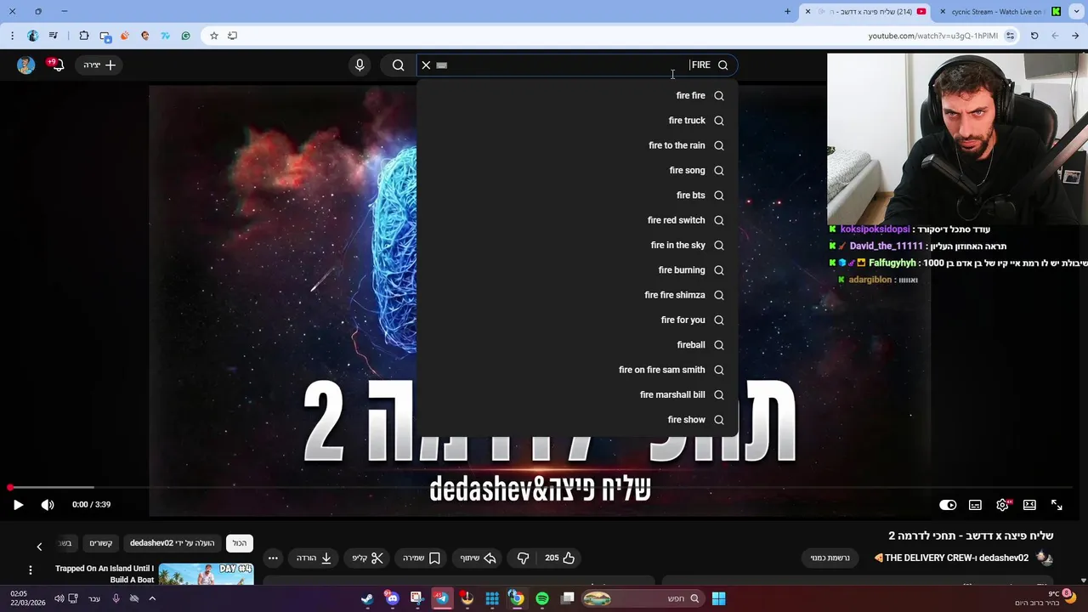Open YouTube notifications bell
Viewport: 1088px width, 612px height.
coord(57,65)
